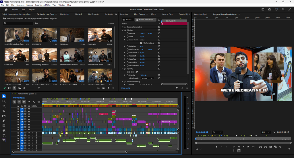This screenshot has height=158, width=294.
Task: Open the Sequence menu
Action: click(x=20, y=5)
